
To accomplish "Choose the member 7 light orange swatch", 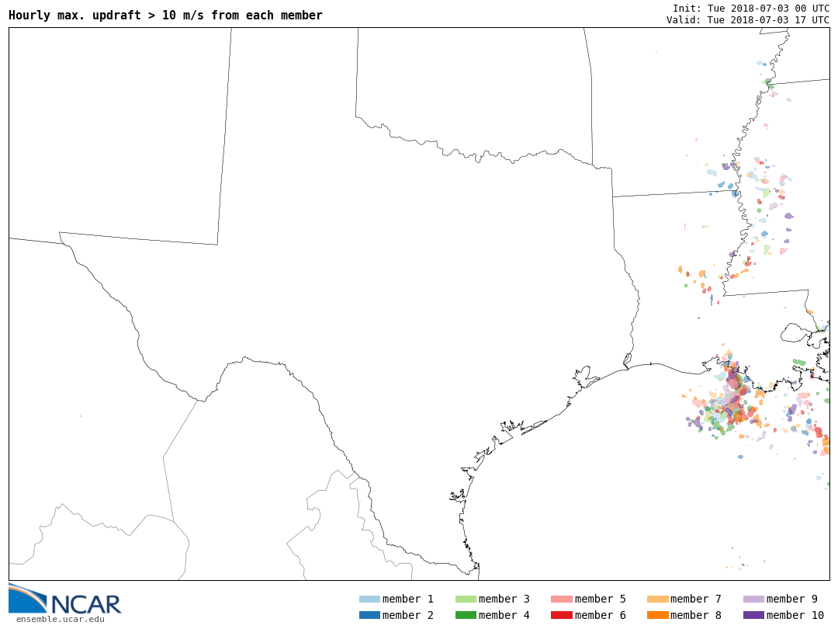I will (x=657, y=599).
